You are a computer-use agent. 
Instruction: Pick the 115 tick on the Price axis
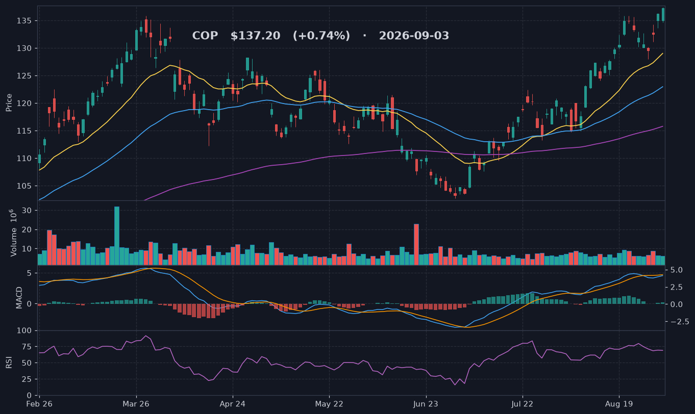25,131
